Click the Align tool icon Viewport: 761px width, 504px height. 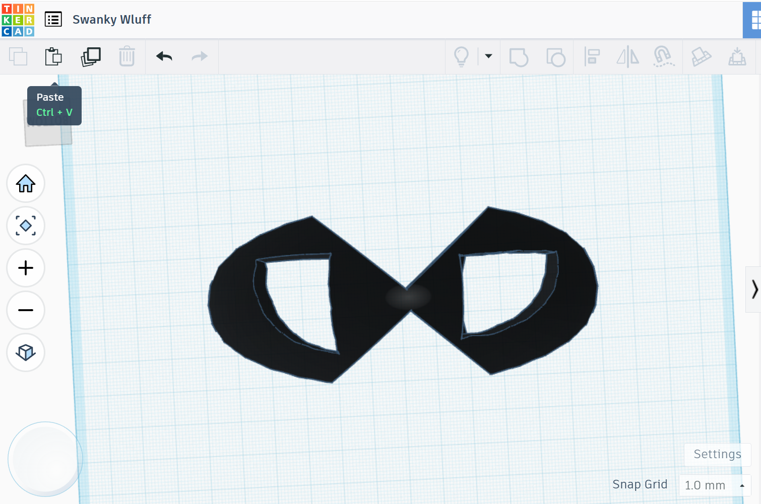click(x=592, y=56)
